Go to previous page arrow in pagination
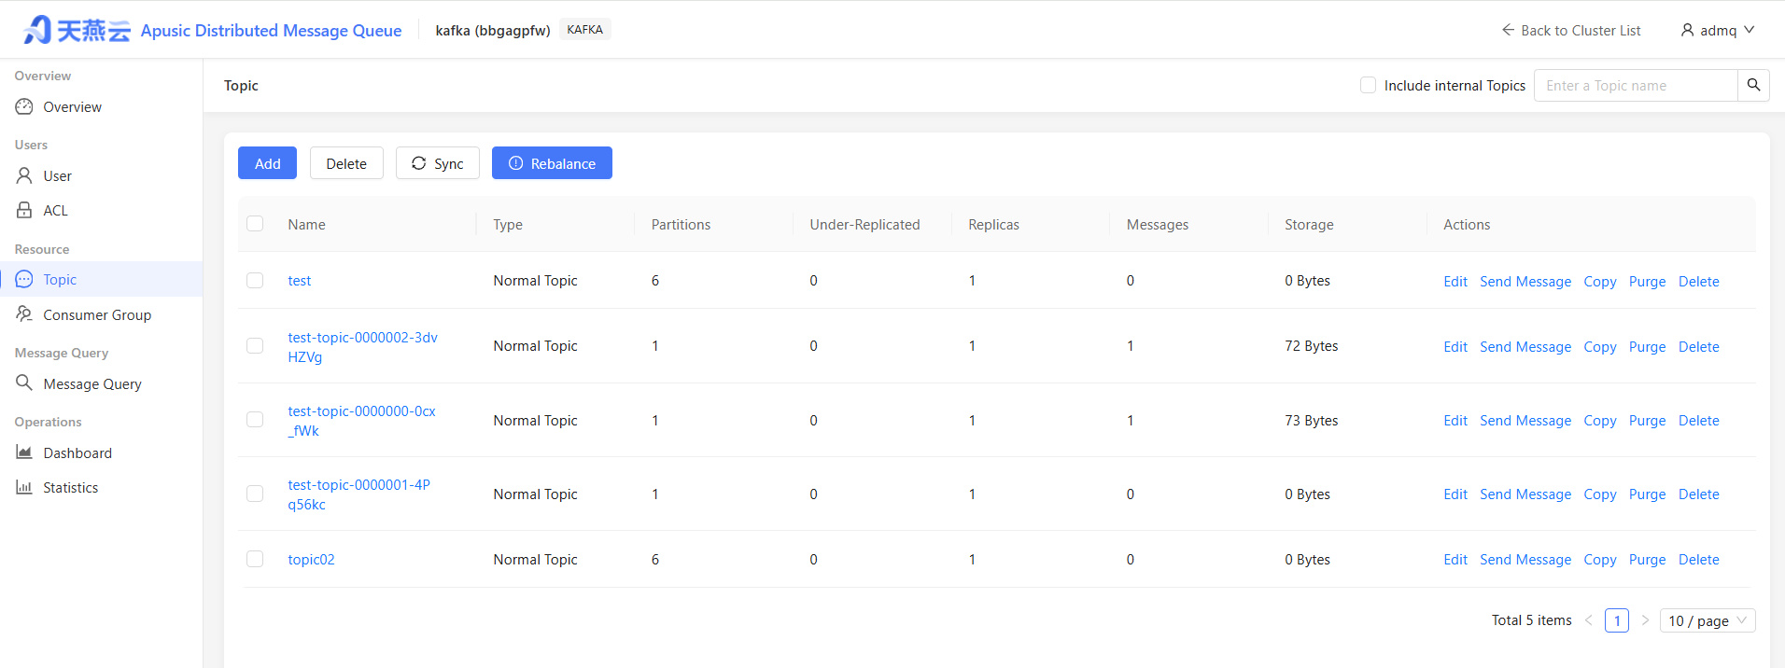 coord(1589,620)
